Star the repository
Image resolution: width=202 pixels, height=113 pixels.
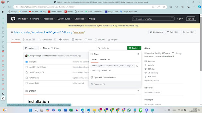(189, 32)
